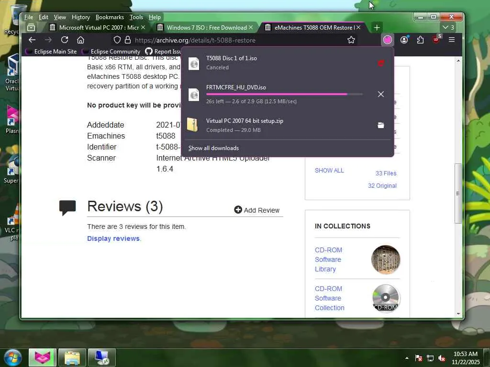Viewport: 490px width, 367px height.
Task: Open the browser home page
Action: click(80, 40)
